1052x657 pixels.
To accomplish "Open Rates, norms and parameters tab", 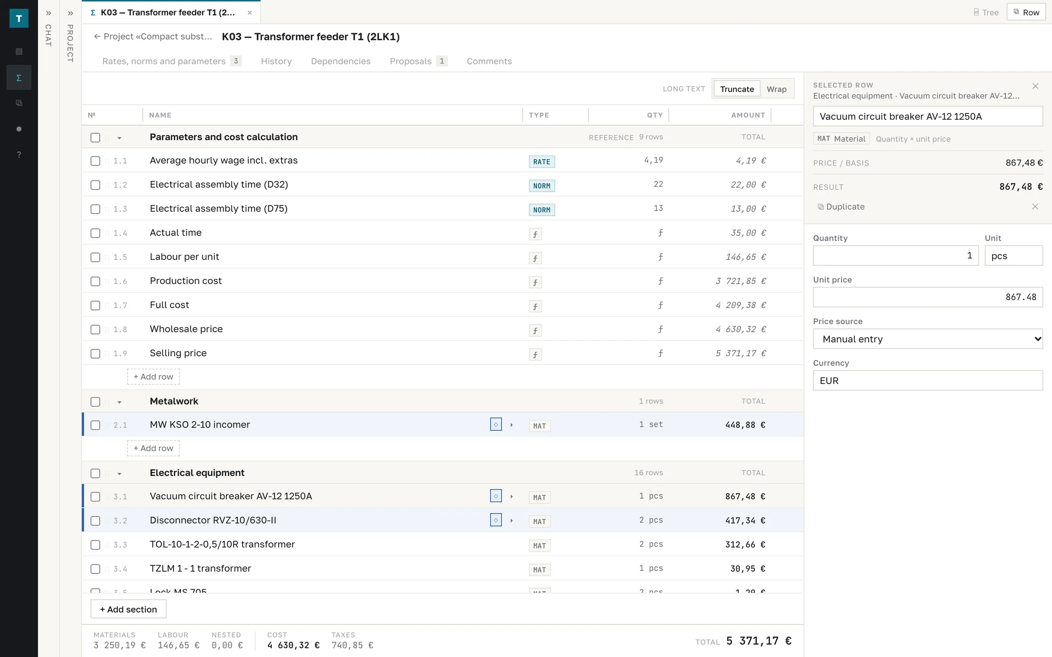I will (x=171, y=61).
